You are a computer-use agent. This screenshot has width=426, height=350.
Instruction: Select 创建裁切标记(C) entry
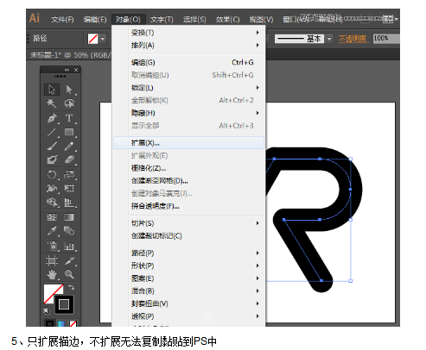click(188, 236)
